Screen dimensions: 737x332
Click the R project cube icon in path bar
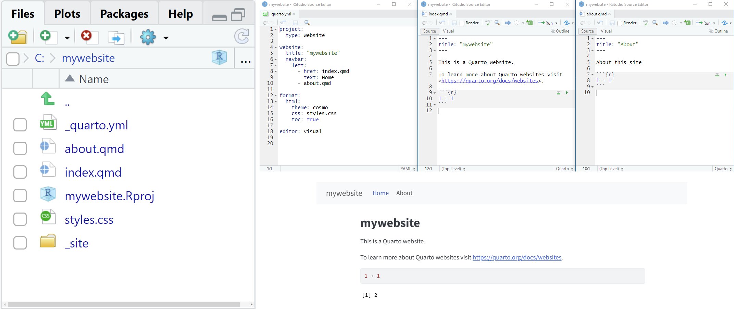pyautogui.click(x=219, y=58)
